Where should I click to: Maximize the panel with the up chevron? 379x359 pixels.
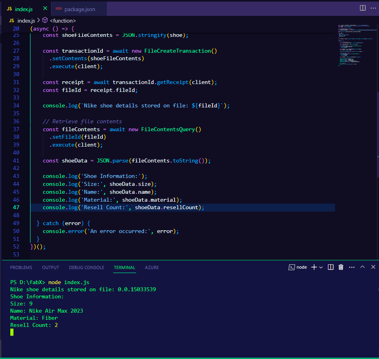pyautogui.click(x=362, y=267)
